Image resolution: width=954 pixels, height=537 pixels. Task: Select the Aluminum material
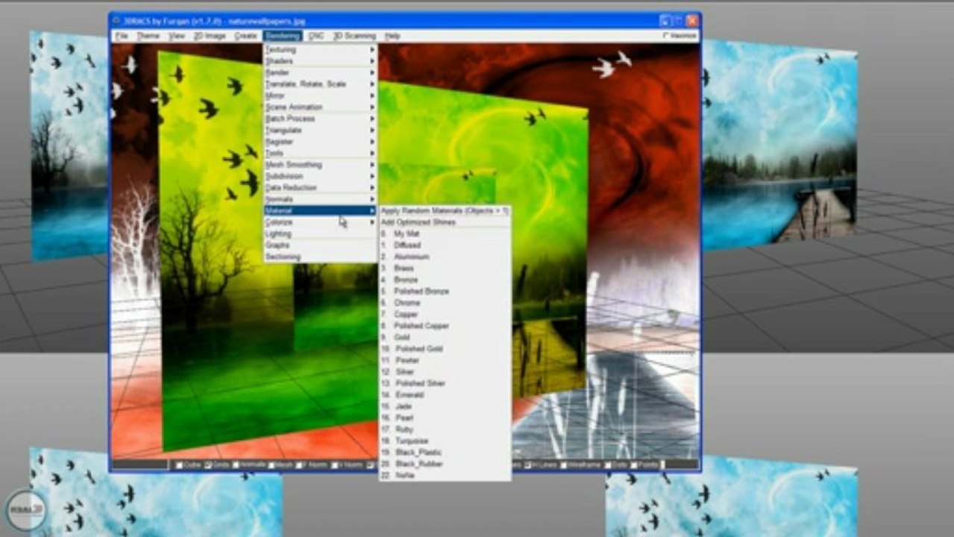445,257
